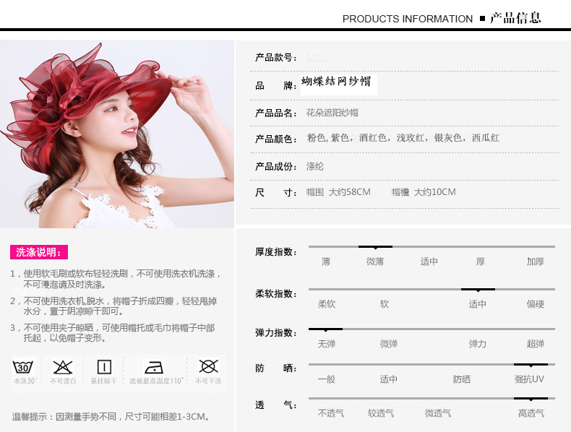Click the 弹力指数 slider marker at 无弹
This screenshot has height=432, width=571.
point(325,329)
